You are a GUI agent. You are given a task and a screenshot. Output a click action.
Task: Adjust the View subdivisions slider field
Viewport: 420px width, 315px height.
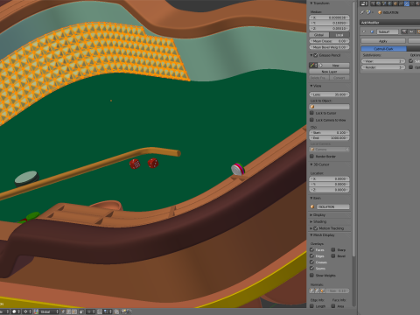(x=383, y=61)
